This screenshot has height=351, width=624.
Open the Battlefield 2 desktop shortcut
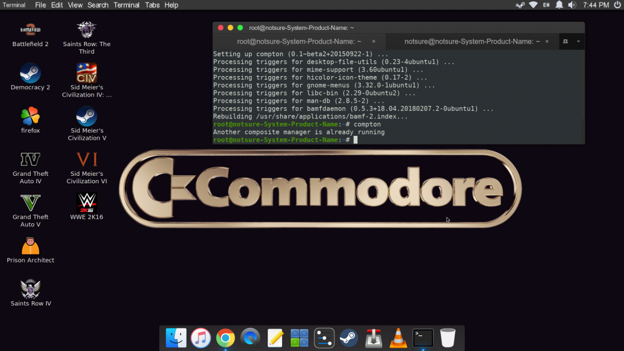click(30, 36)
